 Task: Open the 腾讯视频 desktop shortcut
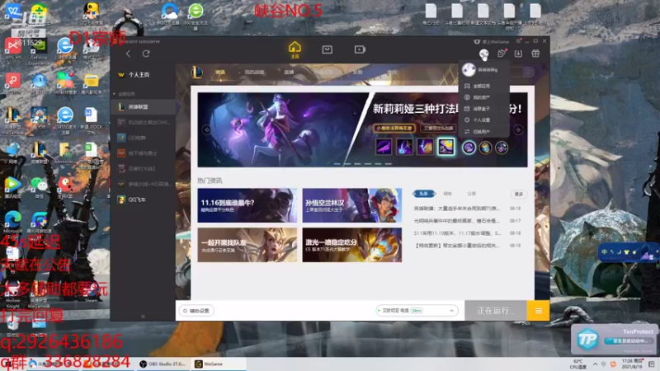pyautogui.click(x=12, y=187)
